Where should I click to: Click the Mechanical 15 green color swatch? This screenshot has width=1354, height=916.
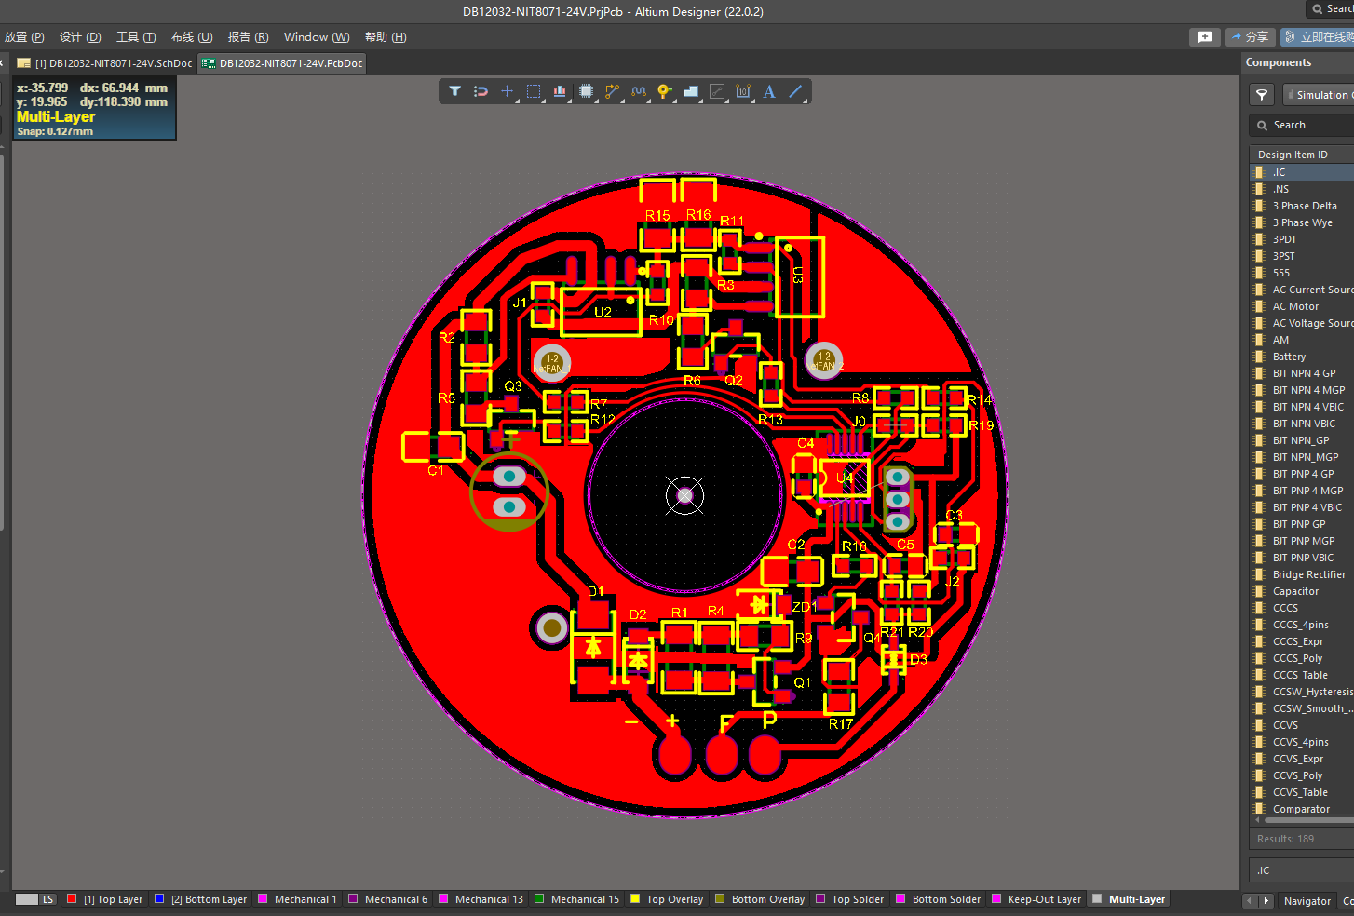click(x=539, y=899)
